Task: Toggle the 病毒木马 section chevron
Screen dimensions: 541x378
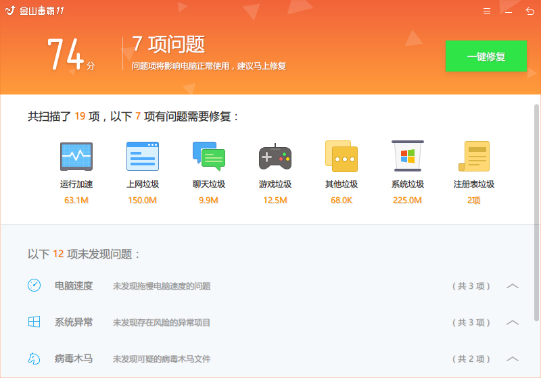Action: point(513,359)
